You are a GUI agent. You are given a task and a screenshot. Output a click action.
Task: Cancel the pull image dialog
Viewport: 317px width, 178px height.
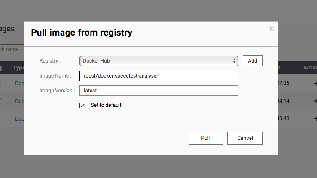pyautogui.click(x=245, y=138)
